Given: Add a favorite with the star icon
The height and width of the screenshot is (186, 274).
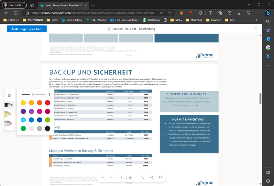Looking at the screenshot, I should 170,13.
